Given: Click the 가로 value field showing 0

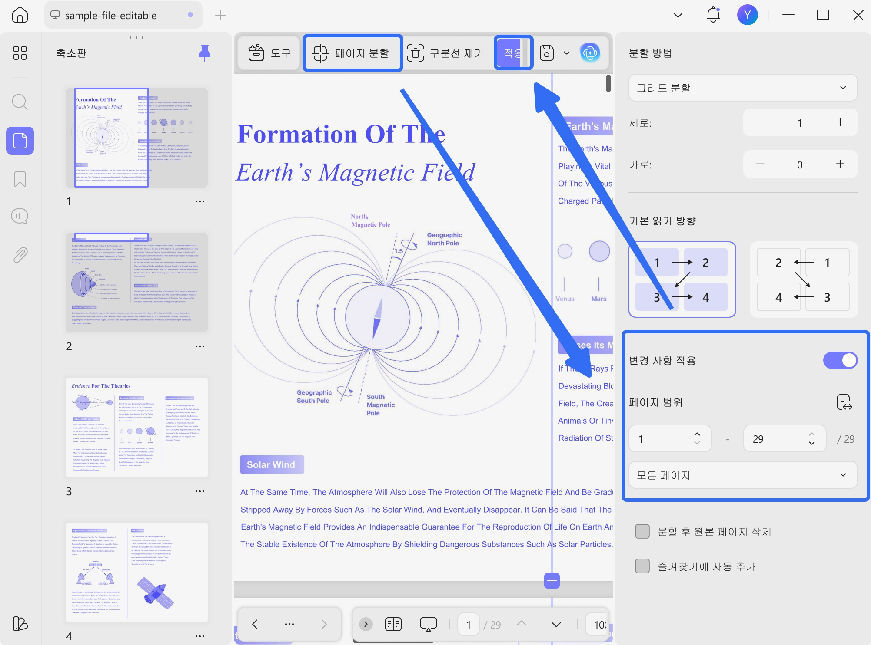Looking at the screenshot, I should tap(800, 165).
